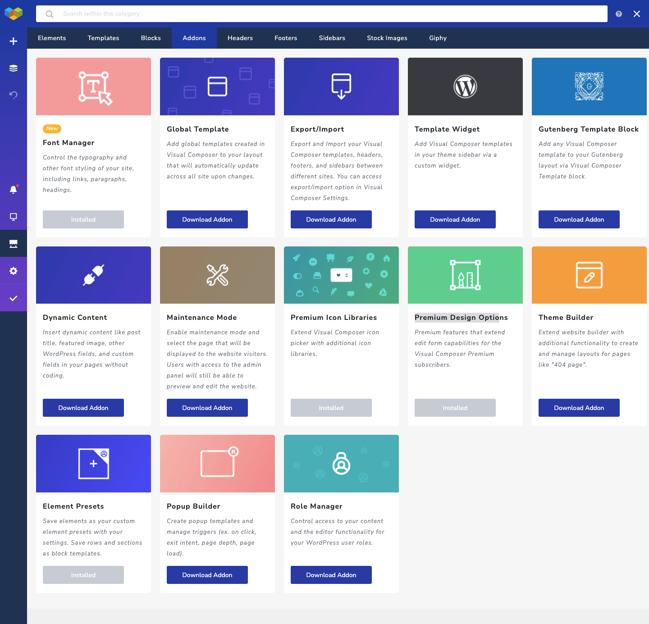Click the Theme Builder orange thumbnail
Viewport: 649px width, 624px height.
(x=589, y=275)
